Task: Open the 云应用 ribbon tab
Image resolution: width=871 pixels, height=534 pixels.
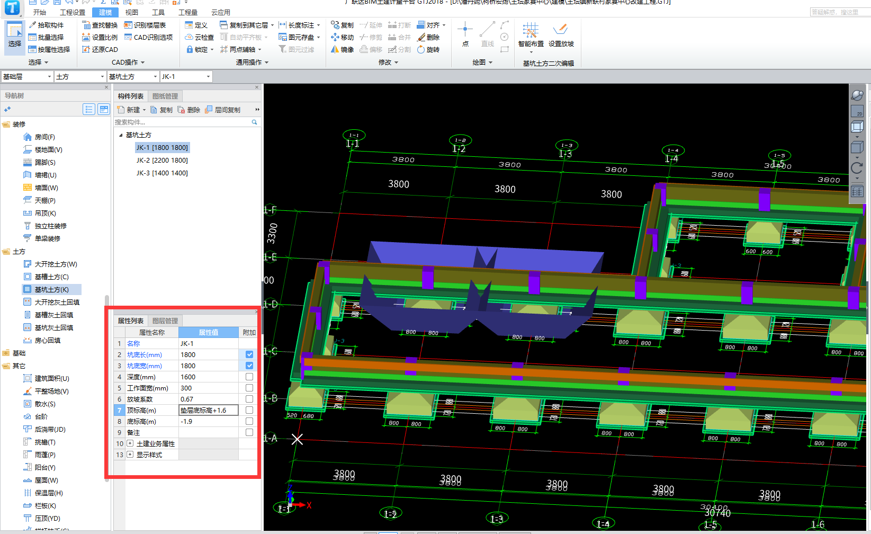Action: [x=221, y=12]
